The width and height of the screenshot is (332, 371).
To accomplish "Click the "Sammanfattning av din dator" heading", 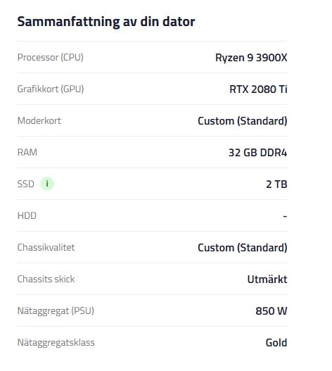I will [x=106, y=22].
